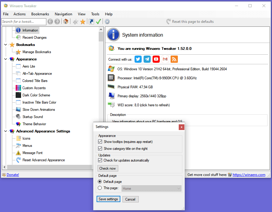Click the Reset this page to defaults icon
This screenshot has width=272, height=212.
[x=168, y=21]
